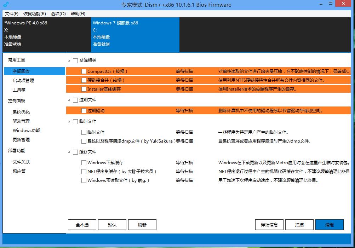This screenshot has width=355, height=248.
Task: Click the highlighted 清理 button
Action: [329, 224]
